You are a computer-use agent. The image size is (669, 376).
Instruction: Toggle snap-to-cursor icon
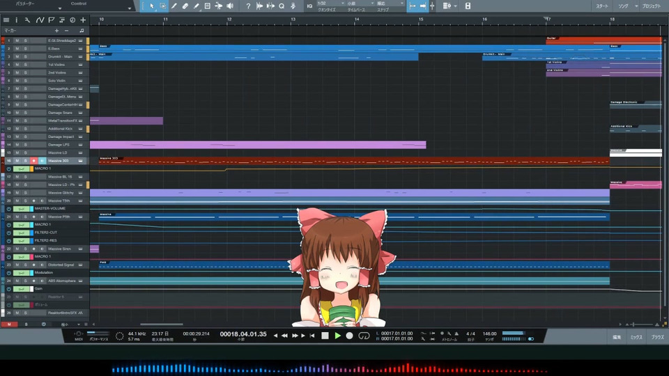pyautogui.click(x=432, y=6)
